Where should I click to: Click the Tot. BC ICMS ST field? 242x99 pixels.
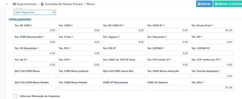123,30
